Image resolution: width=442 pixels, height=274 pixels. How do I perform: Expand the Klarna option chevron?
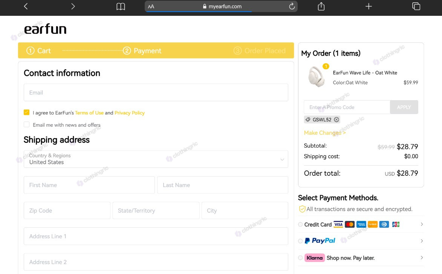[x=422, y=258]
